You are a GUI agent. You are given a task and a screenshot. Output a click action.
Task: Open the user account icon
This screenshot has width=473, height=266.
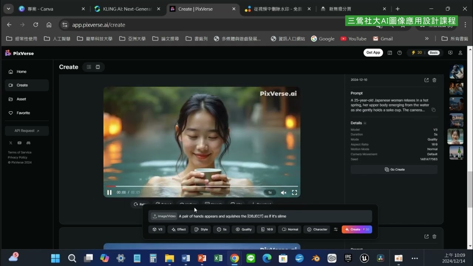pyautogui.click(x=460, y=53)
